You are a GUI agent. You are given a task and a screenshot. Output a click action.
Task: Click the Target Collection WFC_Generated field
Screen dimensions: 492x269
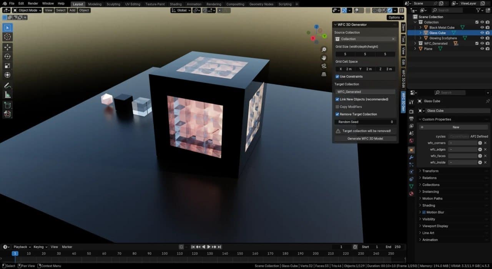[365, 92]
